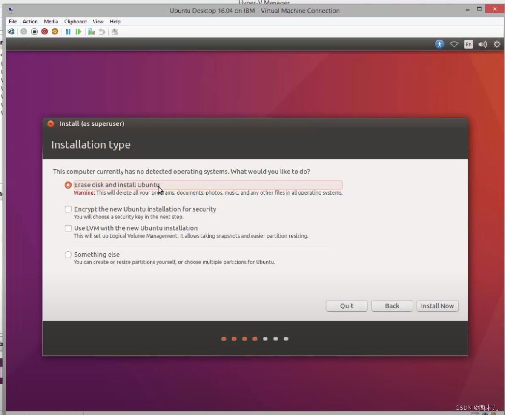The image size is (505, 415).
Task: Select Erase disk and install Ubuntu
Action: pyautogui.click(x=68, y=185)
